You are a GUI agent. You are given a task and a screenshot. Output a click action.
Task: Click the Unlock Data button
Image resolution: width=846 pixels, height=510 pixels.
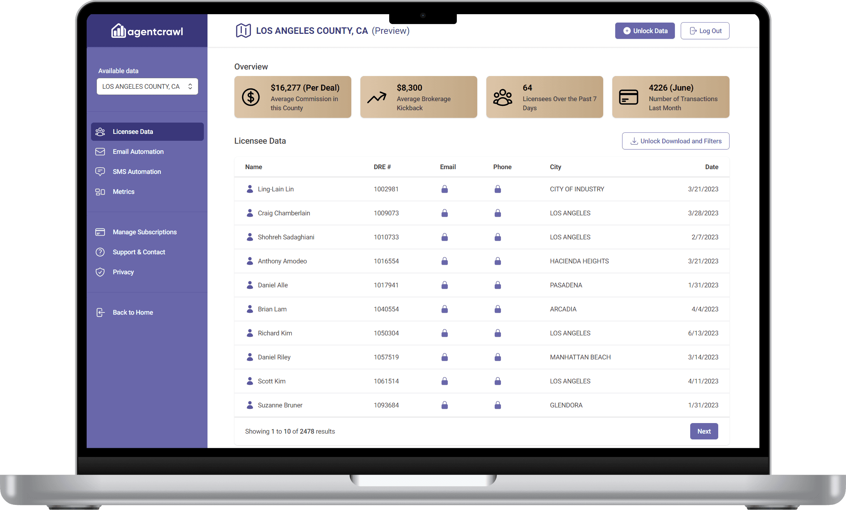pos(645,31)
